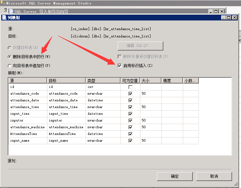
Task: Minimize the 列映射 dialog
Action: pos(224,18)
